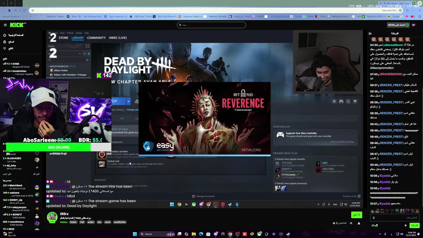Image resolution: width=423 pixels, height=238 pixels.
Task: Select Albion Online in Steam library
Action: coord(60,70)
